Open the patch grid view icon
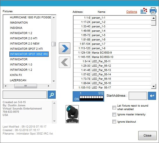The height and width of the screenshot is (143, 159). [144, 11]
